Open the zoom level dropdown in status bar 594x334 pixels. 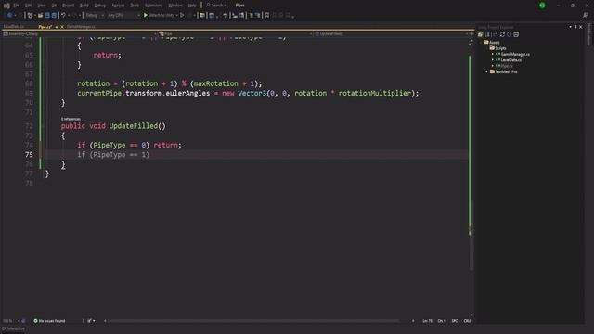(10, 321)
